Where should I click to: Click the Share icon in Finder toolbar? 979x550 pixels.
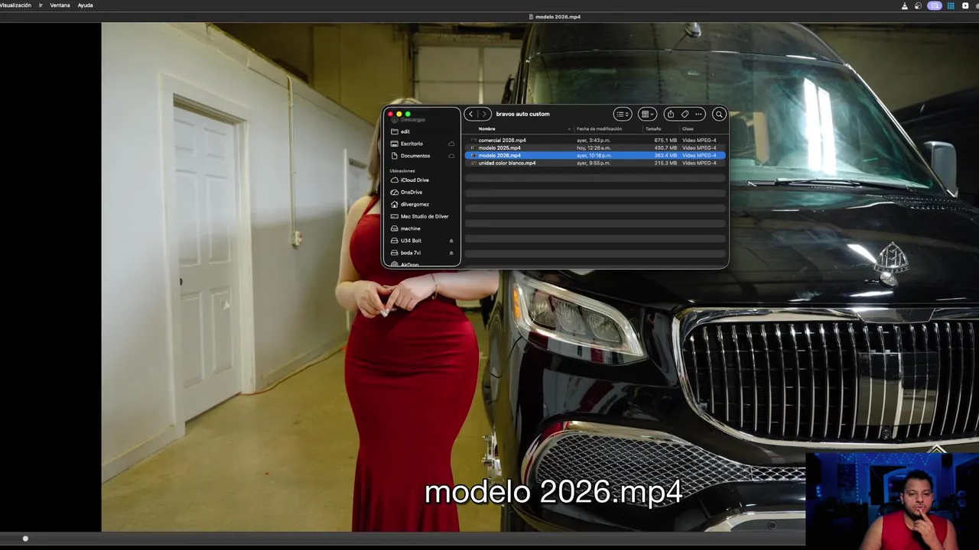click(671, 114)
